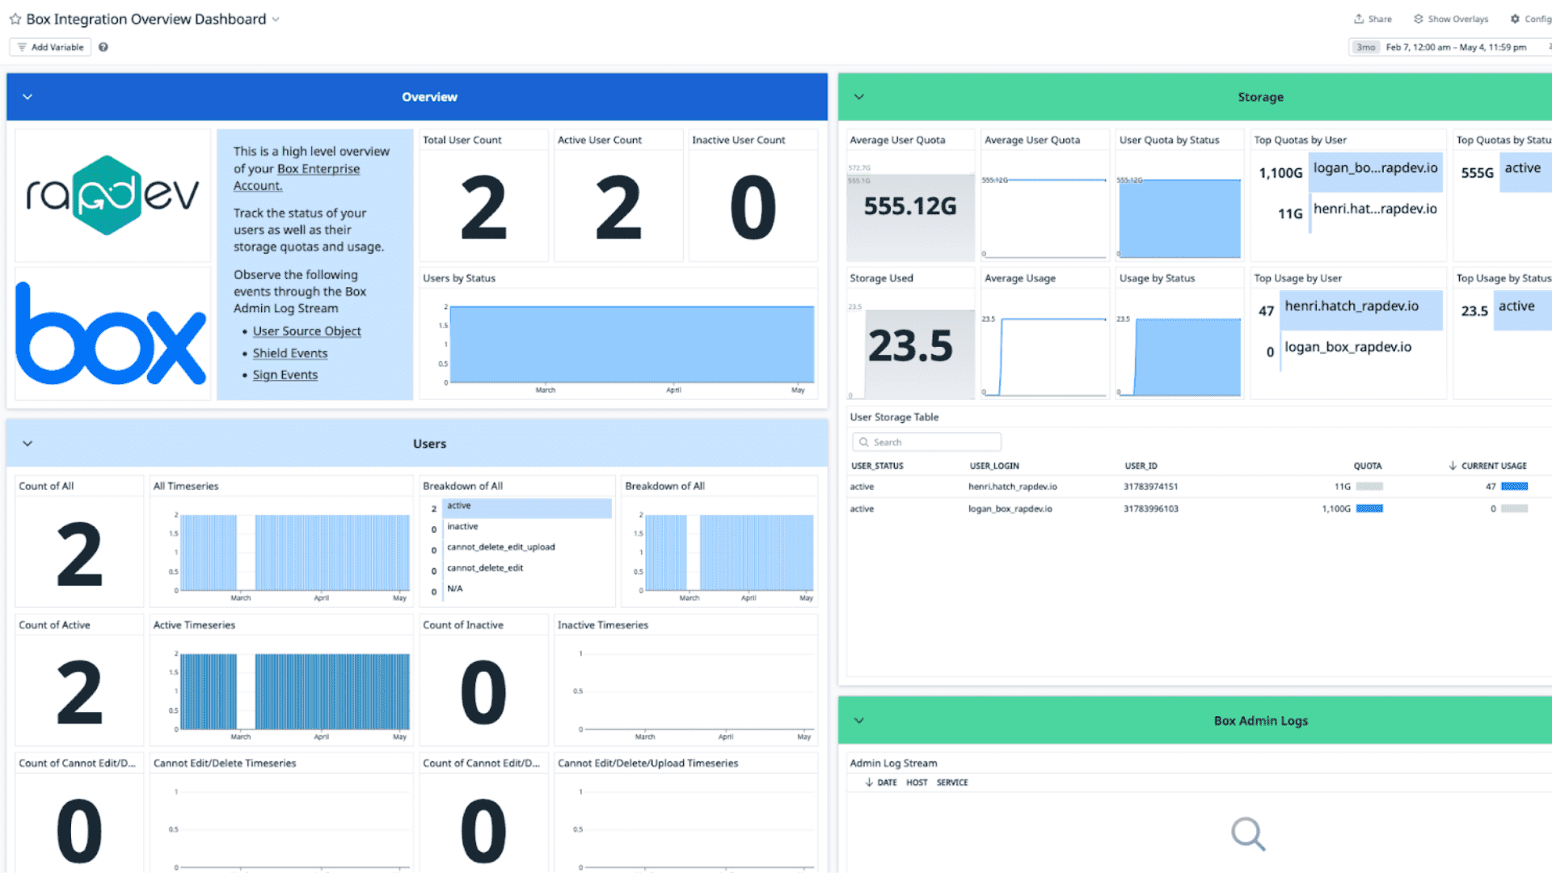Click the 23.5 Storage Used value

(x=910, y=346)
